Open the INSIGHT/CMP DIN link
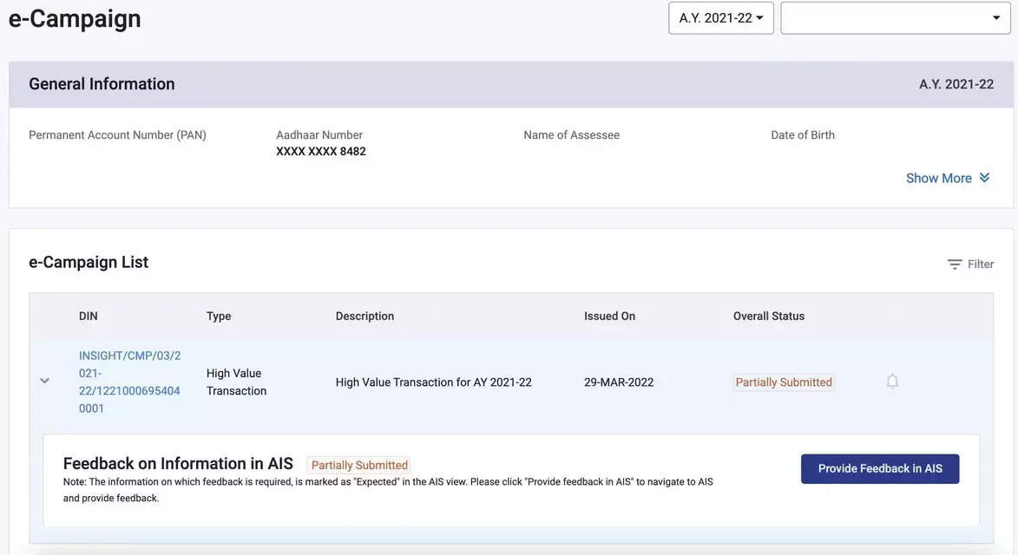1018x555 pixels. 129,382
